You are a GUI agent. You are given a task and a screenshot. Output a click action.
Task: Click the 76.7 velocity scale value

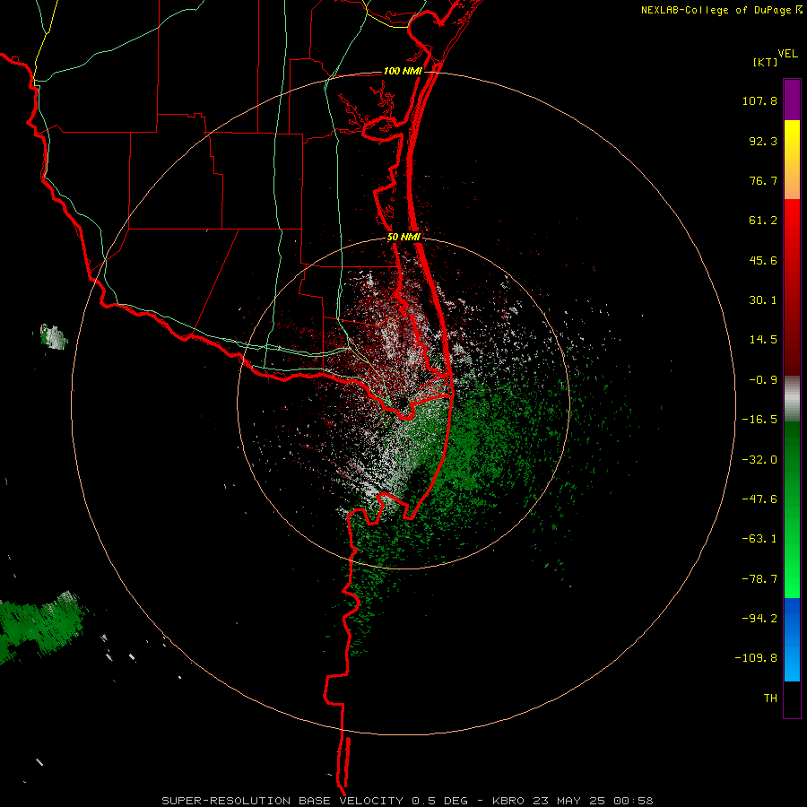click(763, 180)
